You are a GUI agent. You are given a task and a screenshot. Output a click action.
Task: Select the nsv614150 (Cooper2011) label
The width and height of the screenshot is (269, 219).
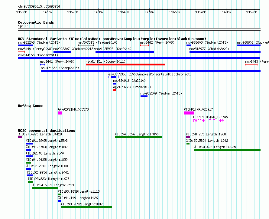38,55
